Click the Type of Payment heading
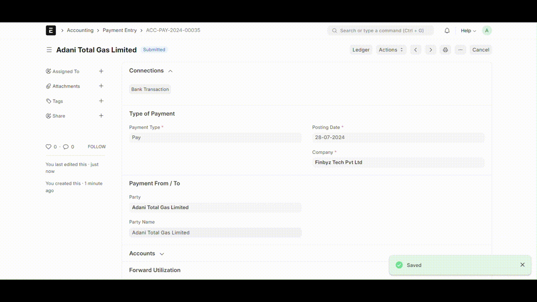The width and height of the screenshot is (537, 302). tap(152, 114)
